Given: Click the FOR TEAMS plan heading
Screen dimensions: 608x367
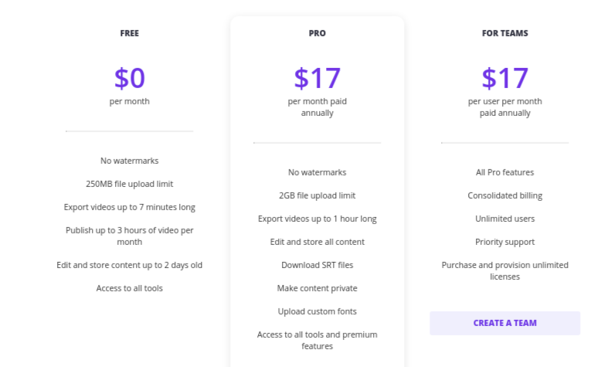Looking at the screenshot, I should coord(504,33).
